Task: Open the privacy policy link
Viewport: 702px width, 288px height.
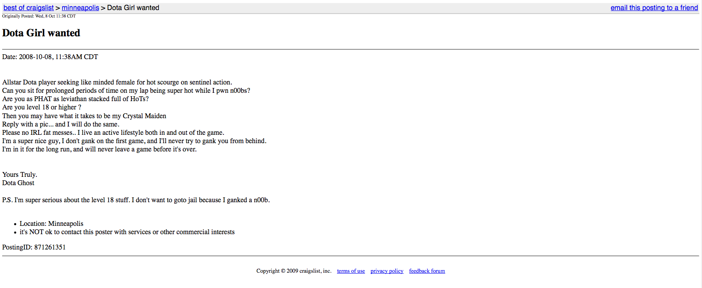Action: 387,271
